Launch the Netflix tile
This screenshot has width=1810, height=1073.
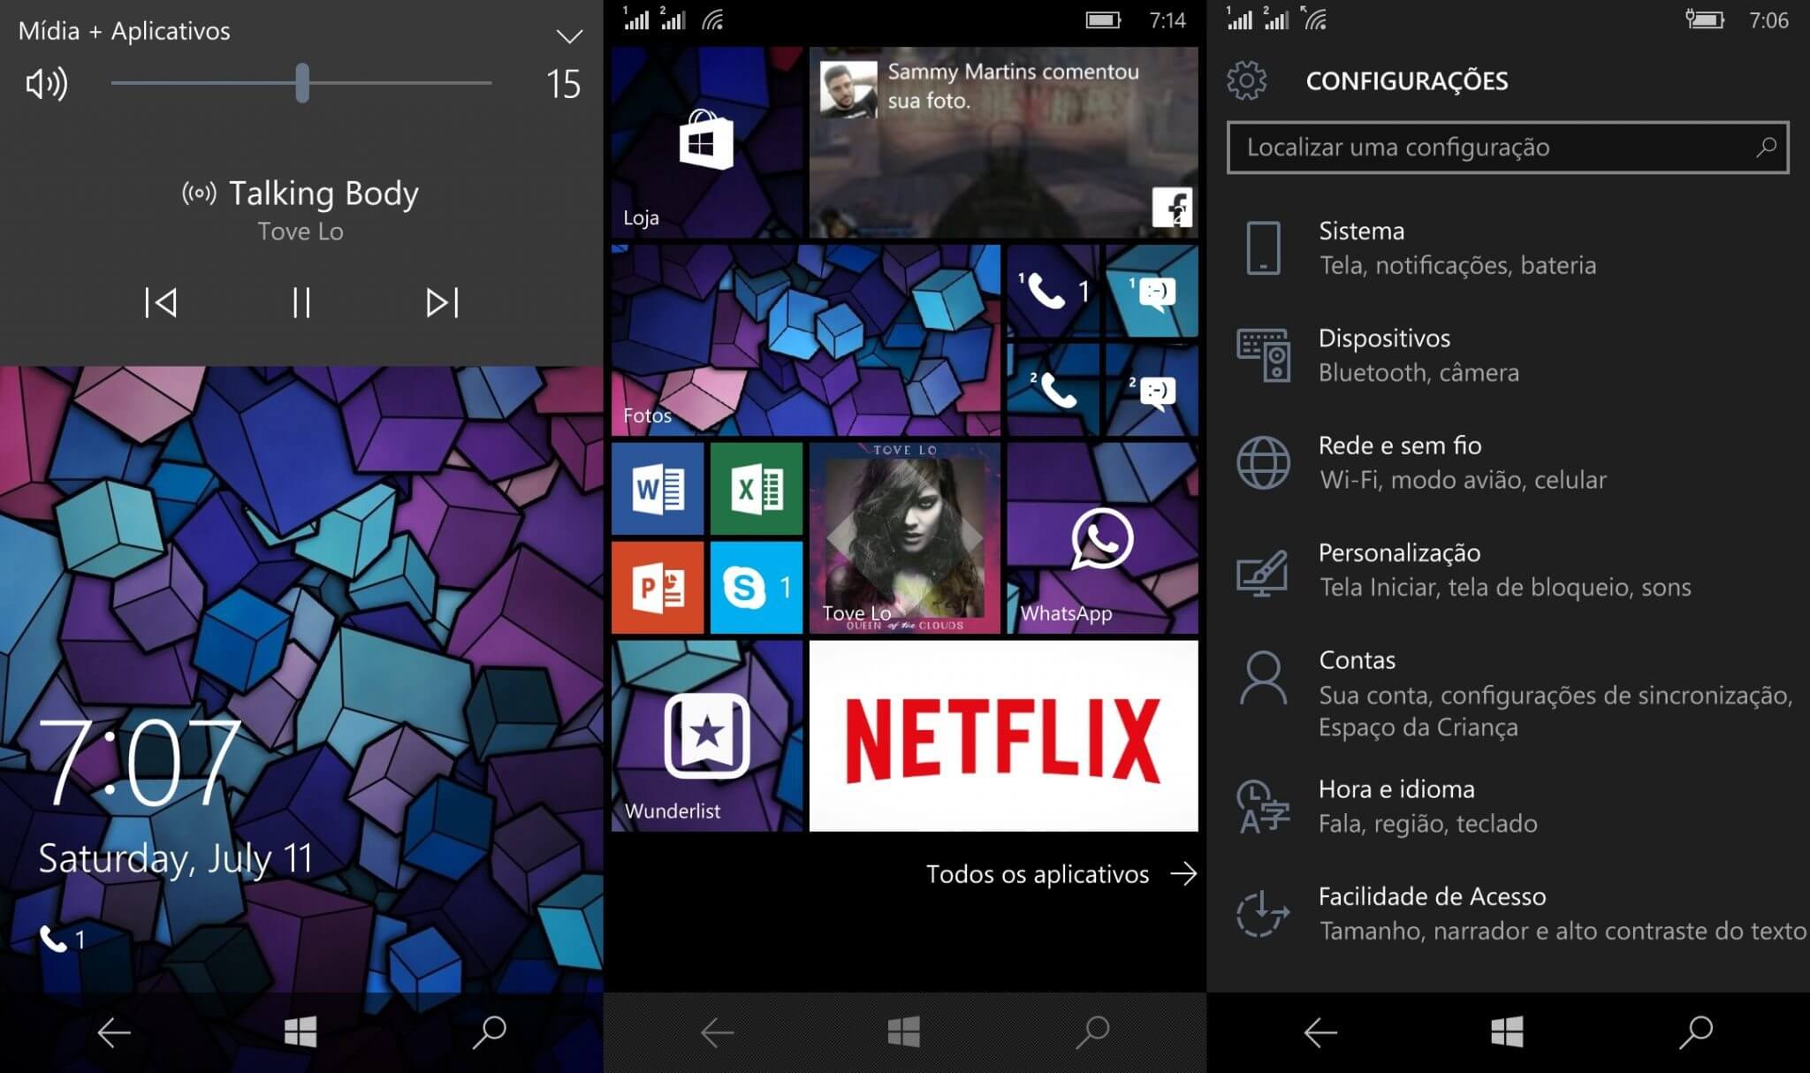1003,736
